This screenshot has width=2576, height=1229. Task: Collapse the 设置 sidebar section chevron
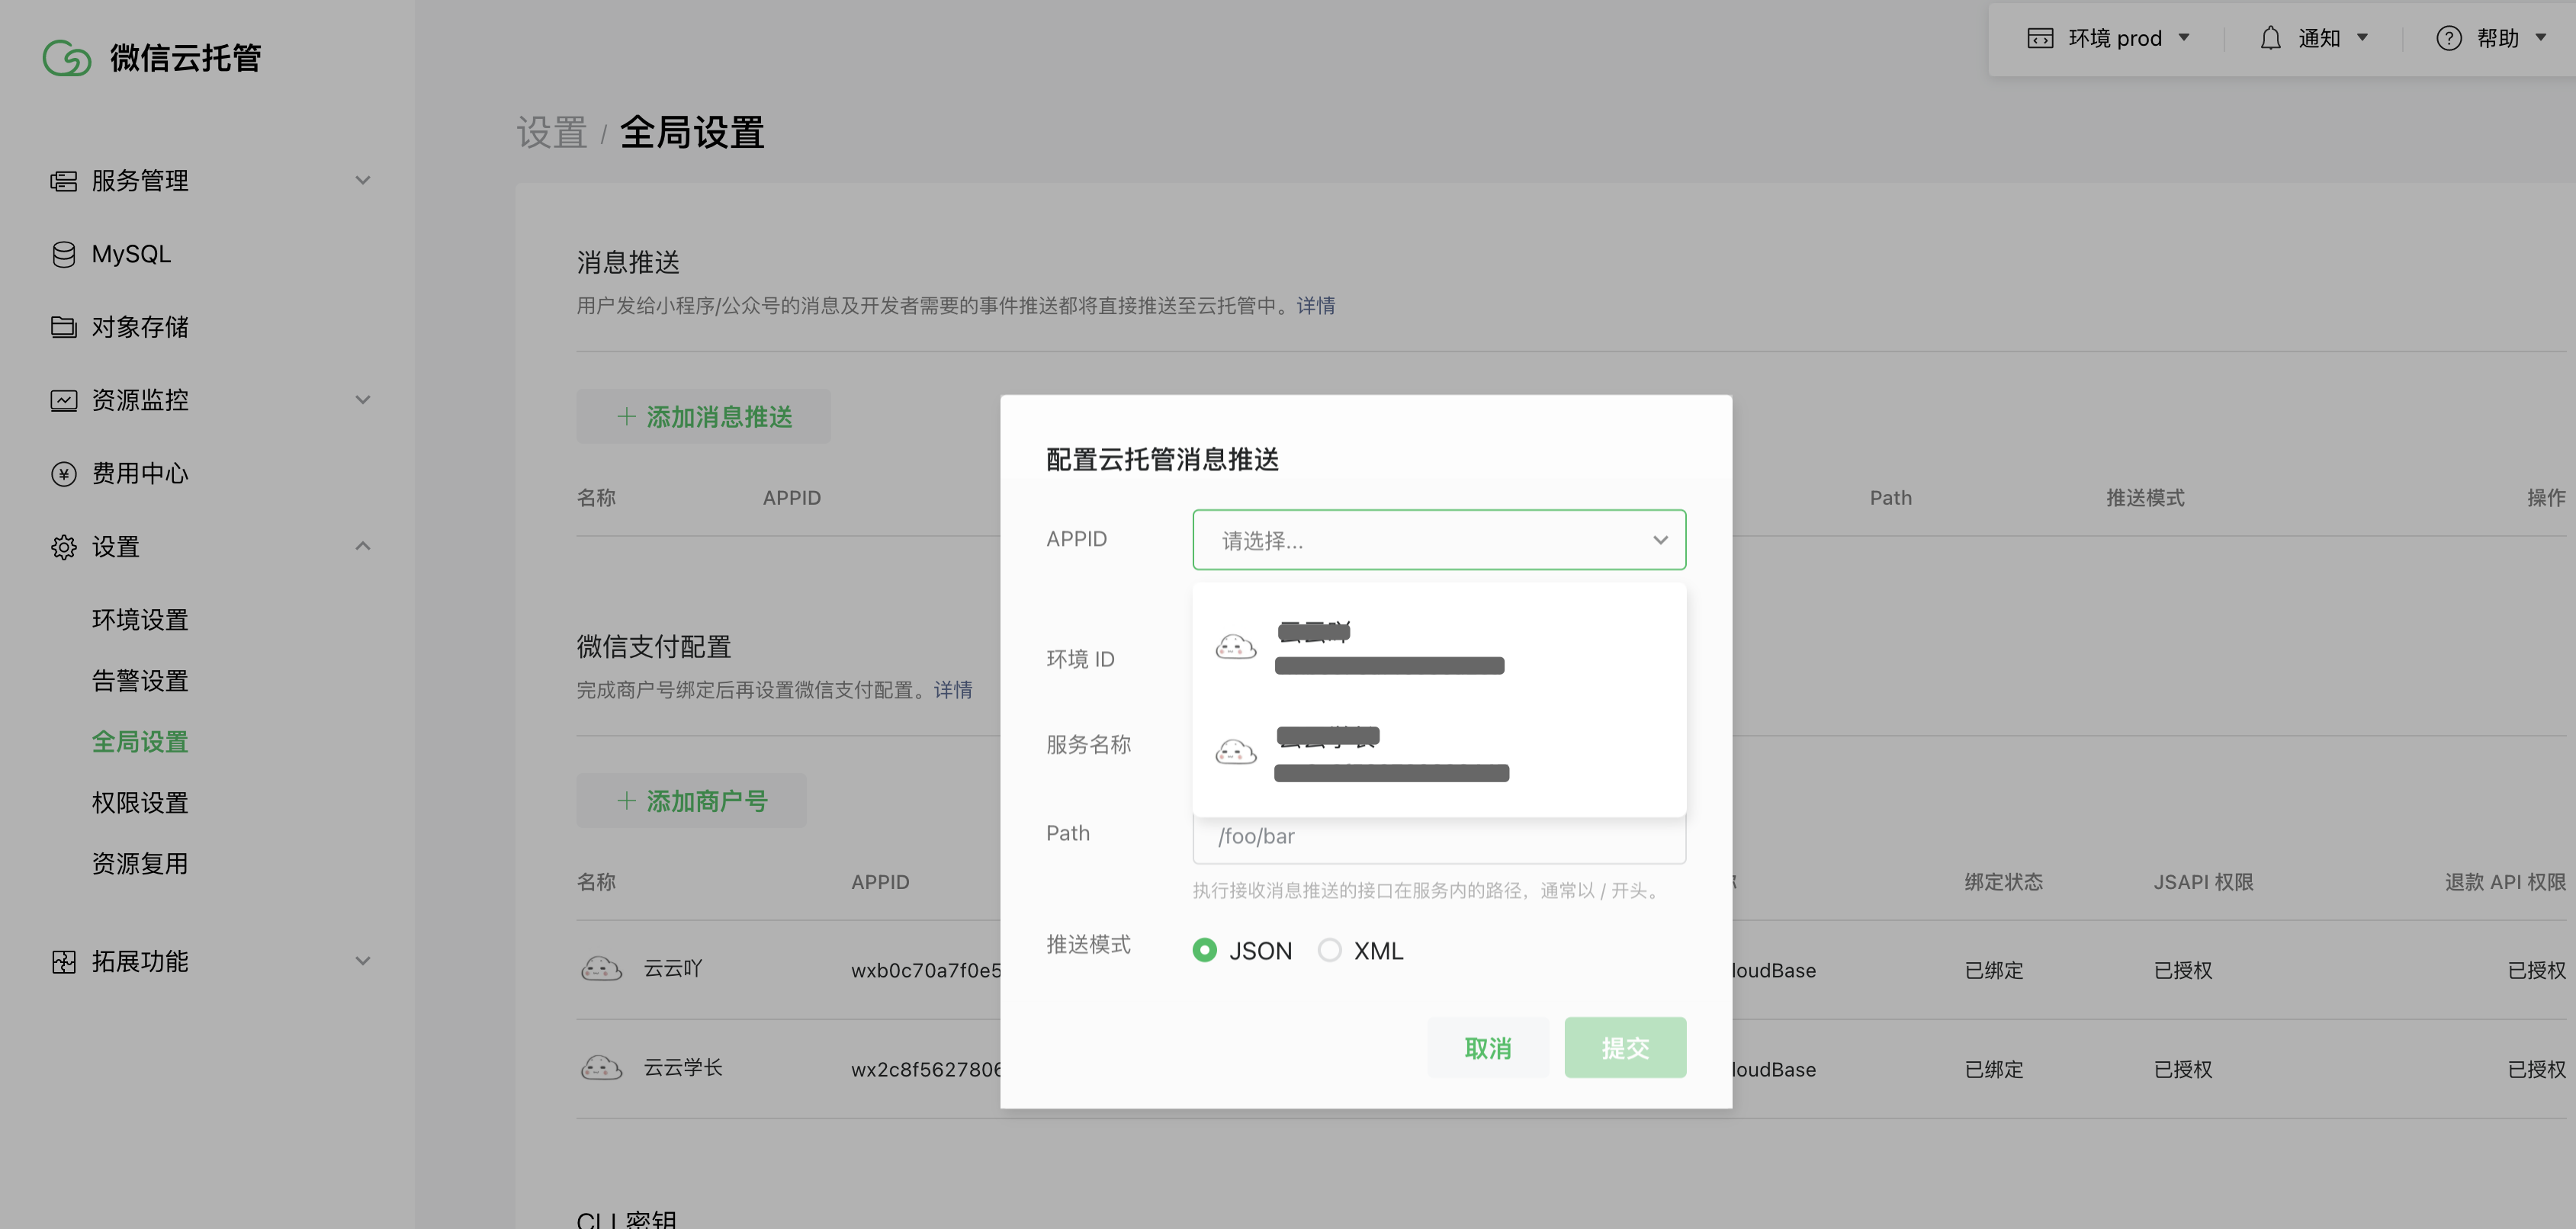point(362,546)
